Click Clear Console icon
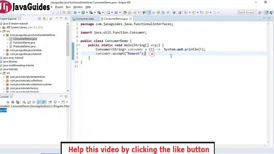The height and width of the screenshot is (154, 274). pos(24,102)
